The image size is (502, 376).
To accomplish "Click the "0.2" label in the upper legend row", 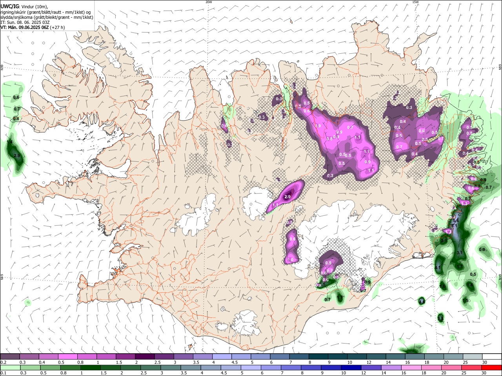I will pyautogui.click(x=4, y=362).
